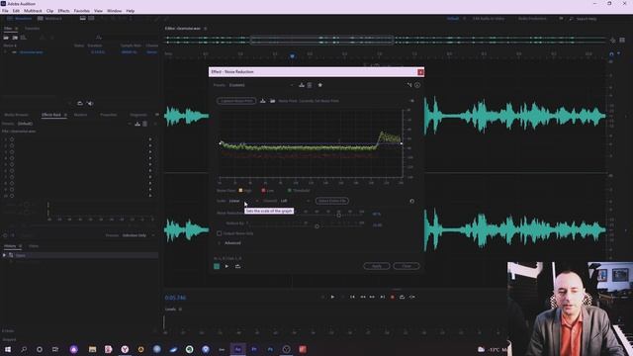Open the Window menu
633x356 pixels.
click(115, 11)
